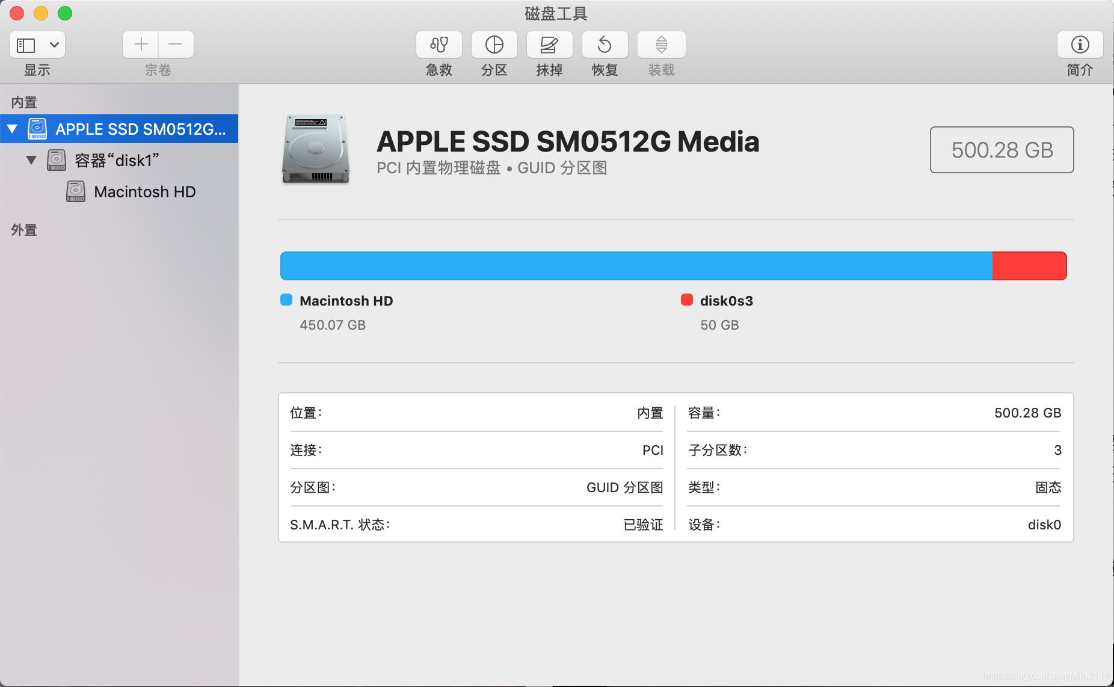Click the red disk0s3 usage bar segment
The height and width of the screenshot is (687, 1114).
[1029, 266]
